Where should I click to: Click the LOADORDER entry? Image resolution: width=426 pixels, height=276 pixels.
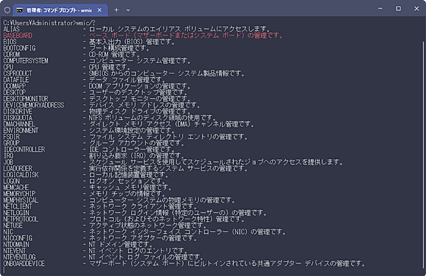point(17,169)
